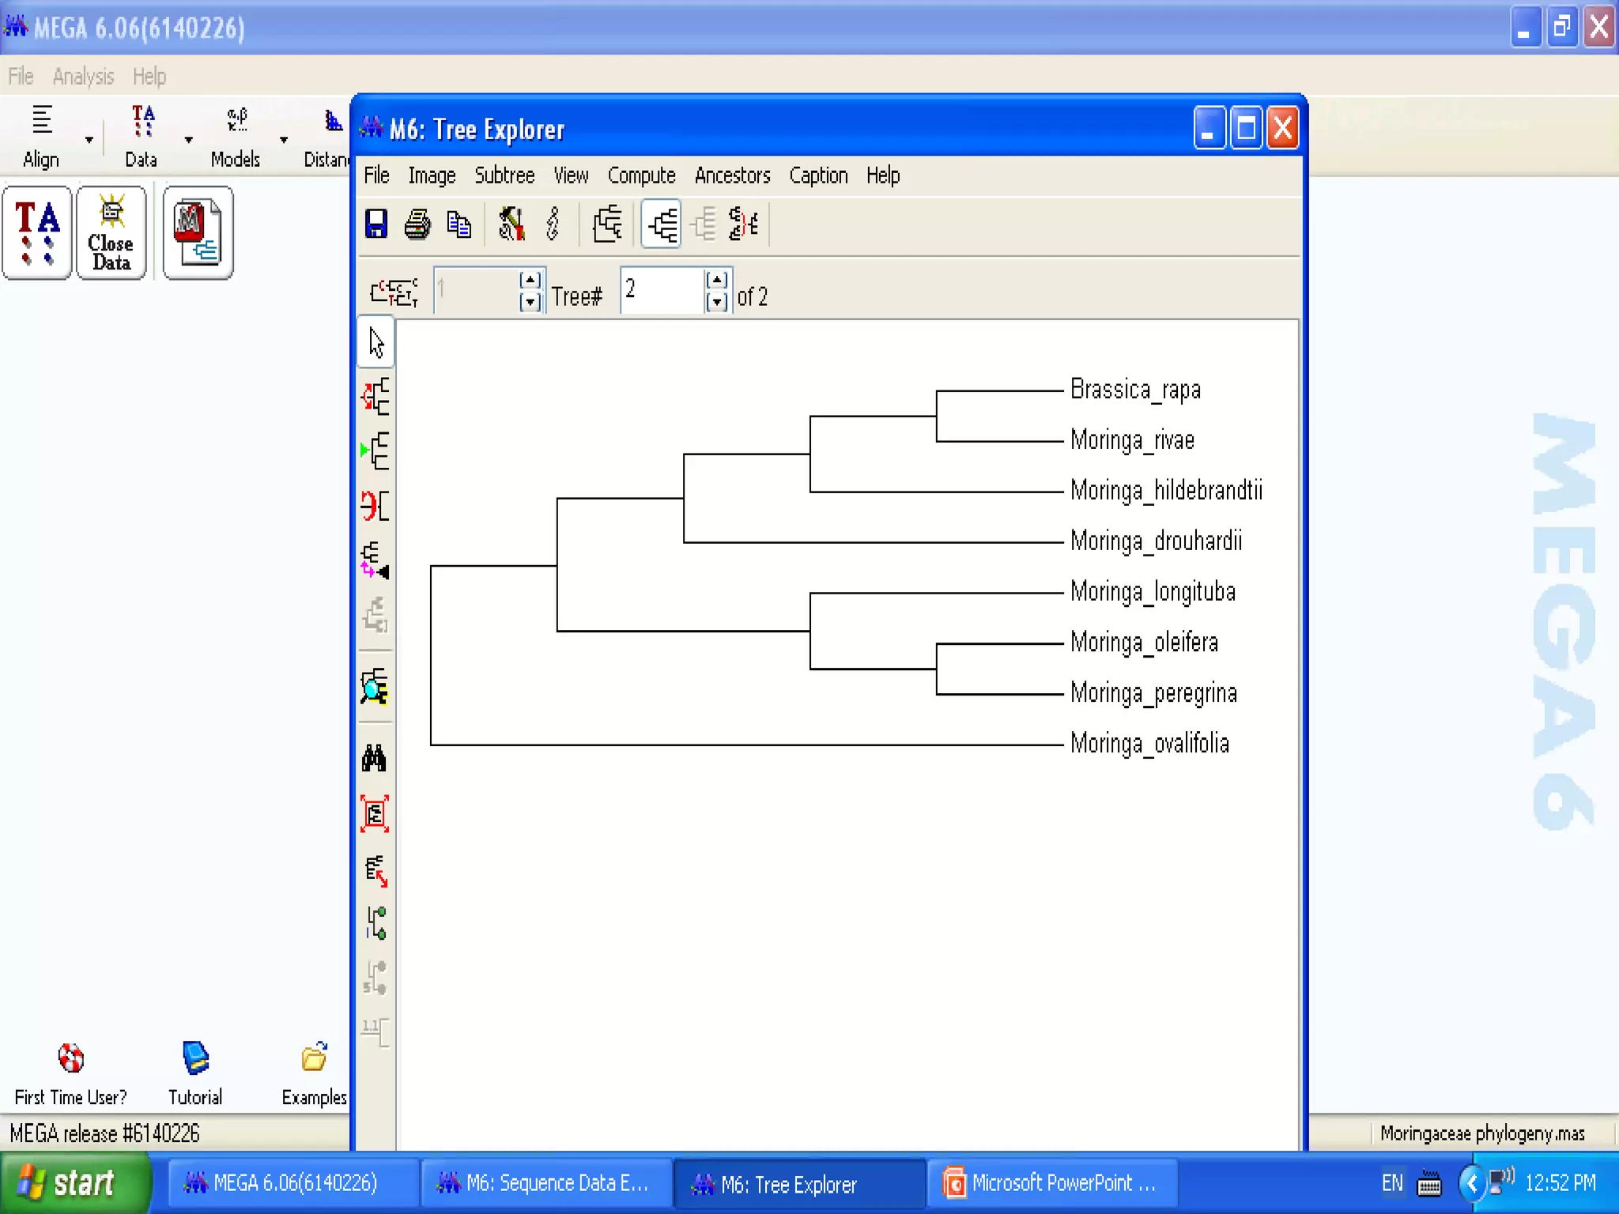Select the arrow pointer tool
Viewport: 1619px width, 1214px height.
[376, 343]
